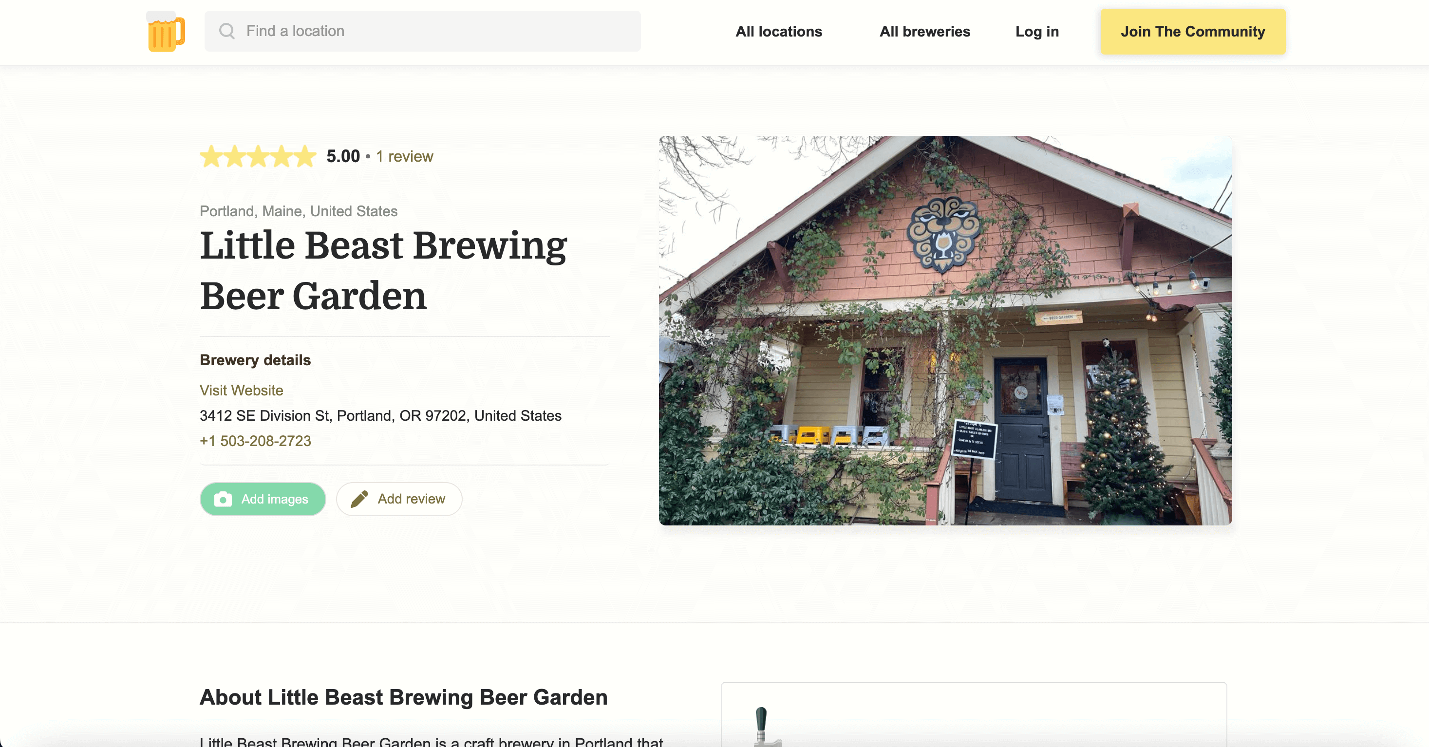The image size is (1429, 747).
Task: Click Join The Community button
Action: pos(1193,32)
